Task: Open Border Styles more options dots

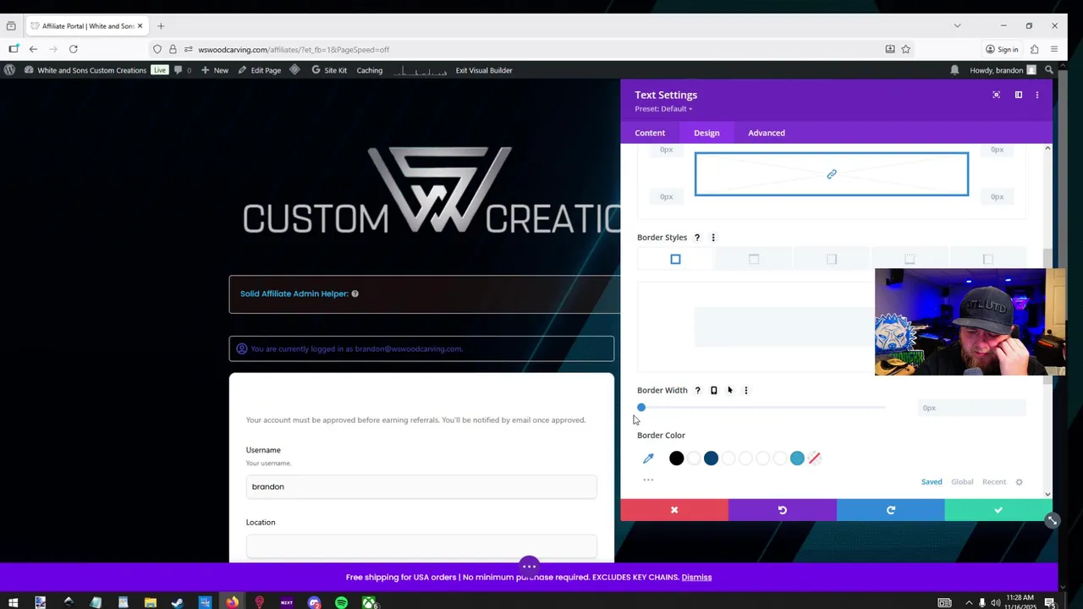Action: tap(713, 238)
